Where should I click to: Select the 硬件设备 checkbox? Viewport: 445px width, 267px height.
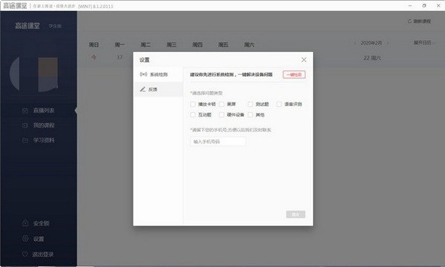point(222,115)
